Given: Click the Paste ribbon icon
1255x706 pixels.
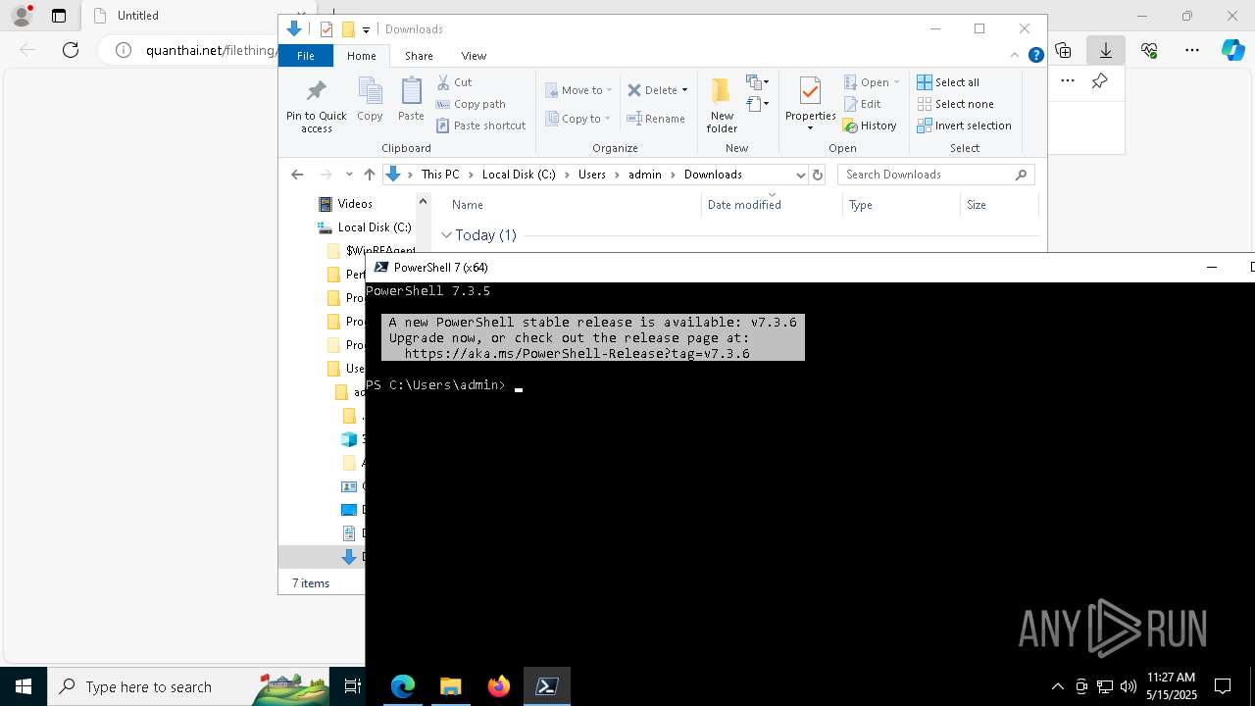Looking at the screenshot, I should (411, 100).
